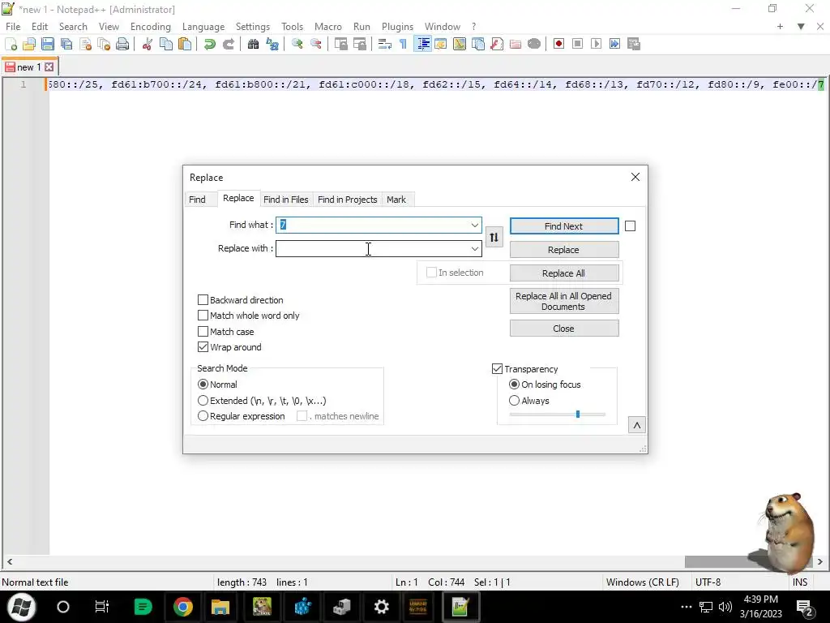Tick the checkbox next to Find Next

[x=630, y=226]
